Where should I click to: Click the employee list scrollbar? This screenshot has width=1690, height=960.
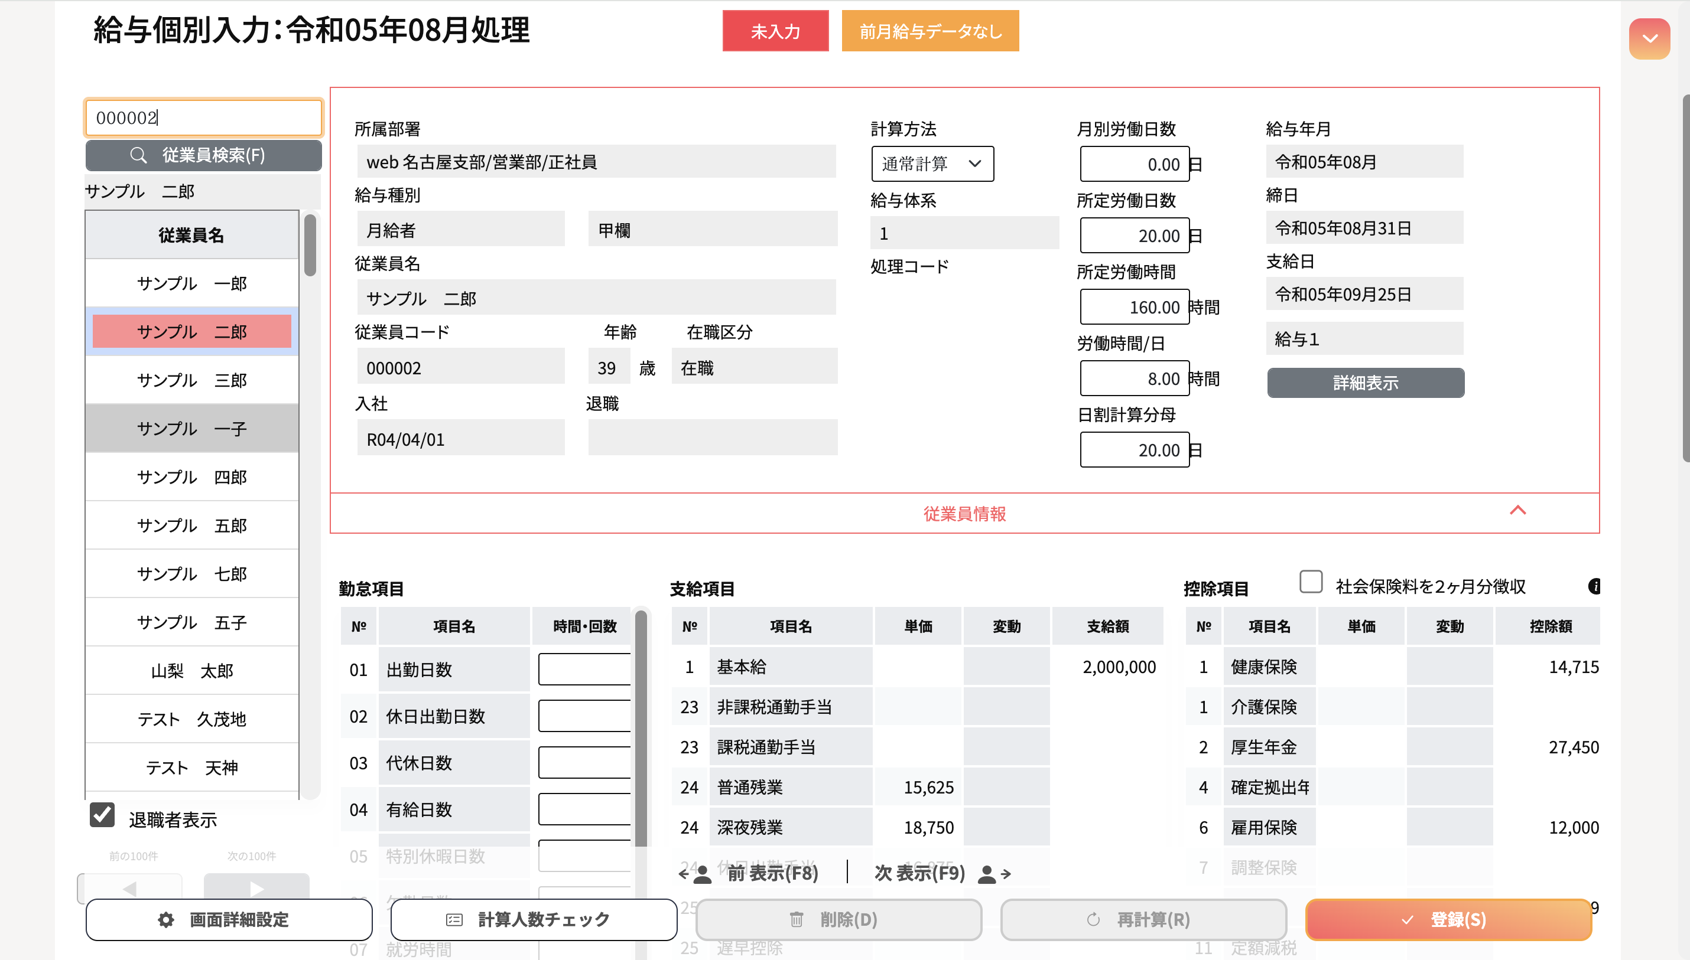(x=310, y=245)
